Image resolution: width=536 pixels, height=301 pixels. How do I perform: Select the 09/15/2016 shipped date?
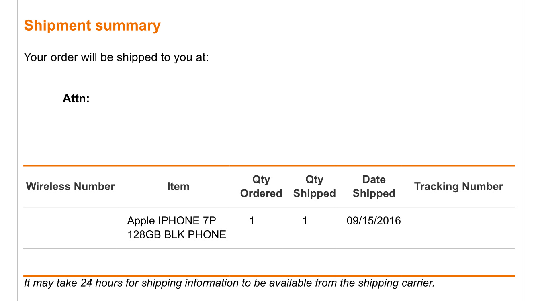(x=374, y=221)
